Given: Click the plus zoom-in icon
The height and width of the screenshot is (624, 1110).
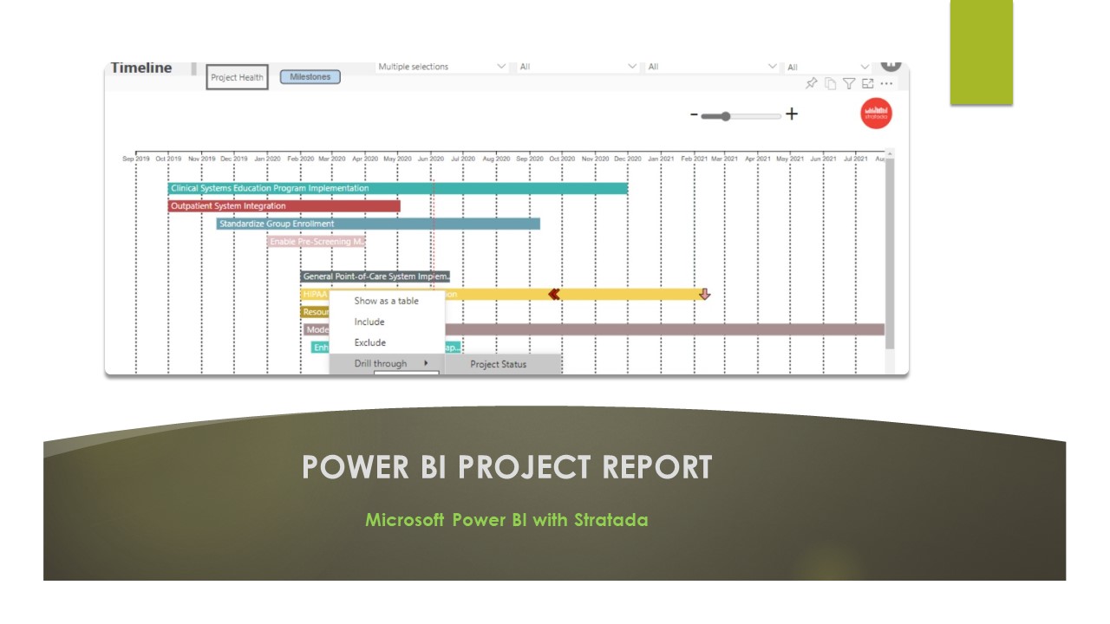Looking at the screenshot, I should [x=792, y=114].
